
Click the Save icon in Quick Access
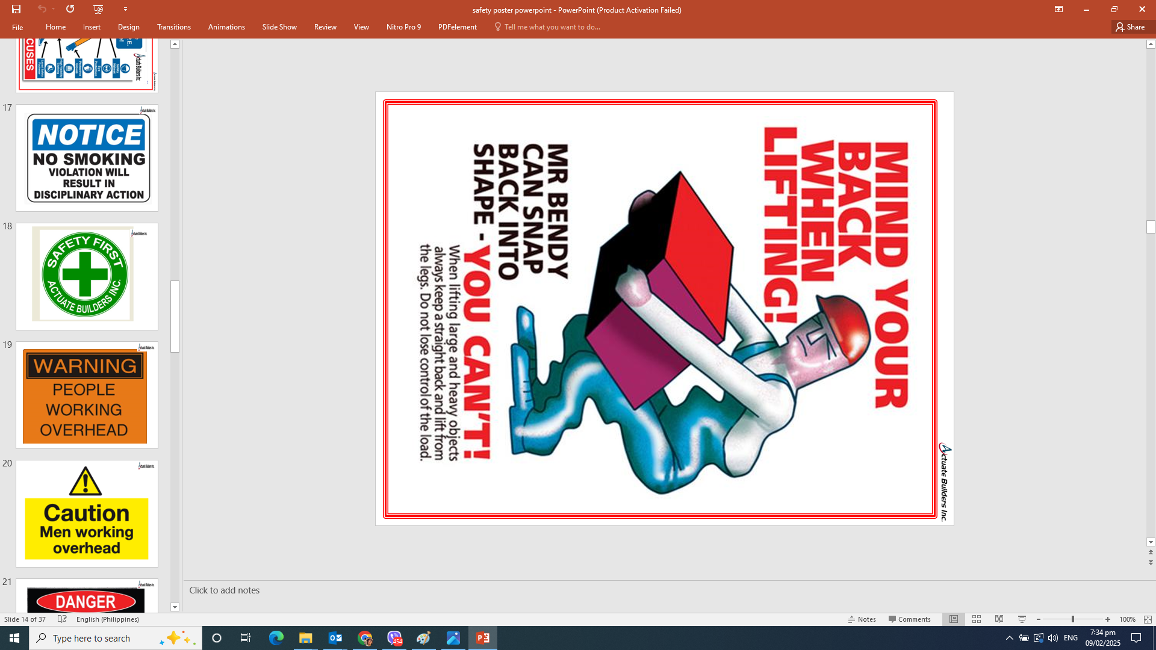16,9
